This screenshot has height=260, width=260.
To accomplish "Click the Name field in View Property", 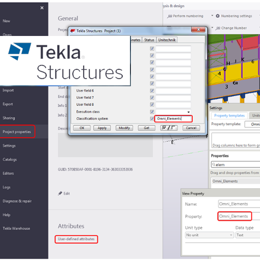I will (x=239, y=204).
